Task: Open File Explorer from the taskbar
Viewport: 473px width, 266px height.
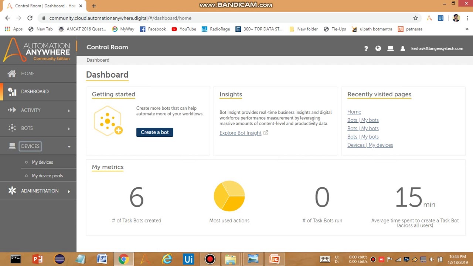Action: 231,259
